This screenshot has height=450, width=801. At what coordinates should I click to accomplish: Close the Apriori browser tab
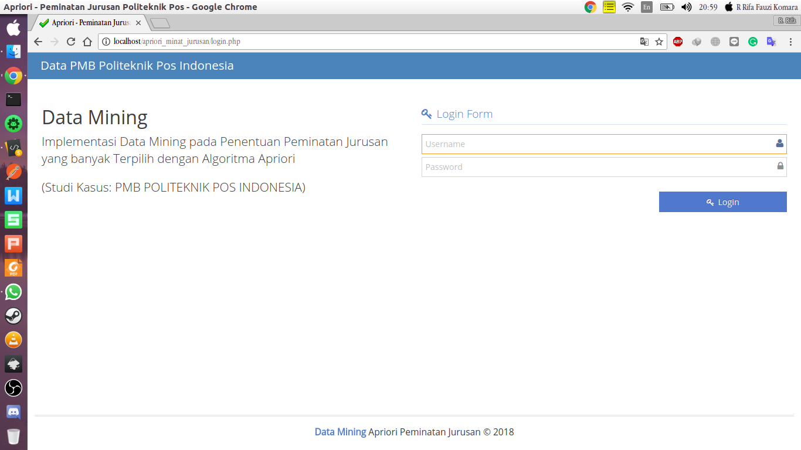138,23
